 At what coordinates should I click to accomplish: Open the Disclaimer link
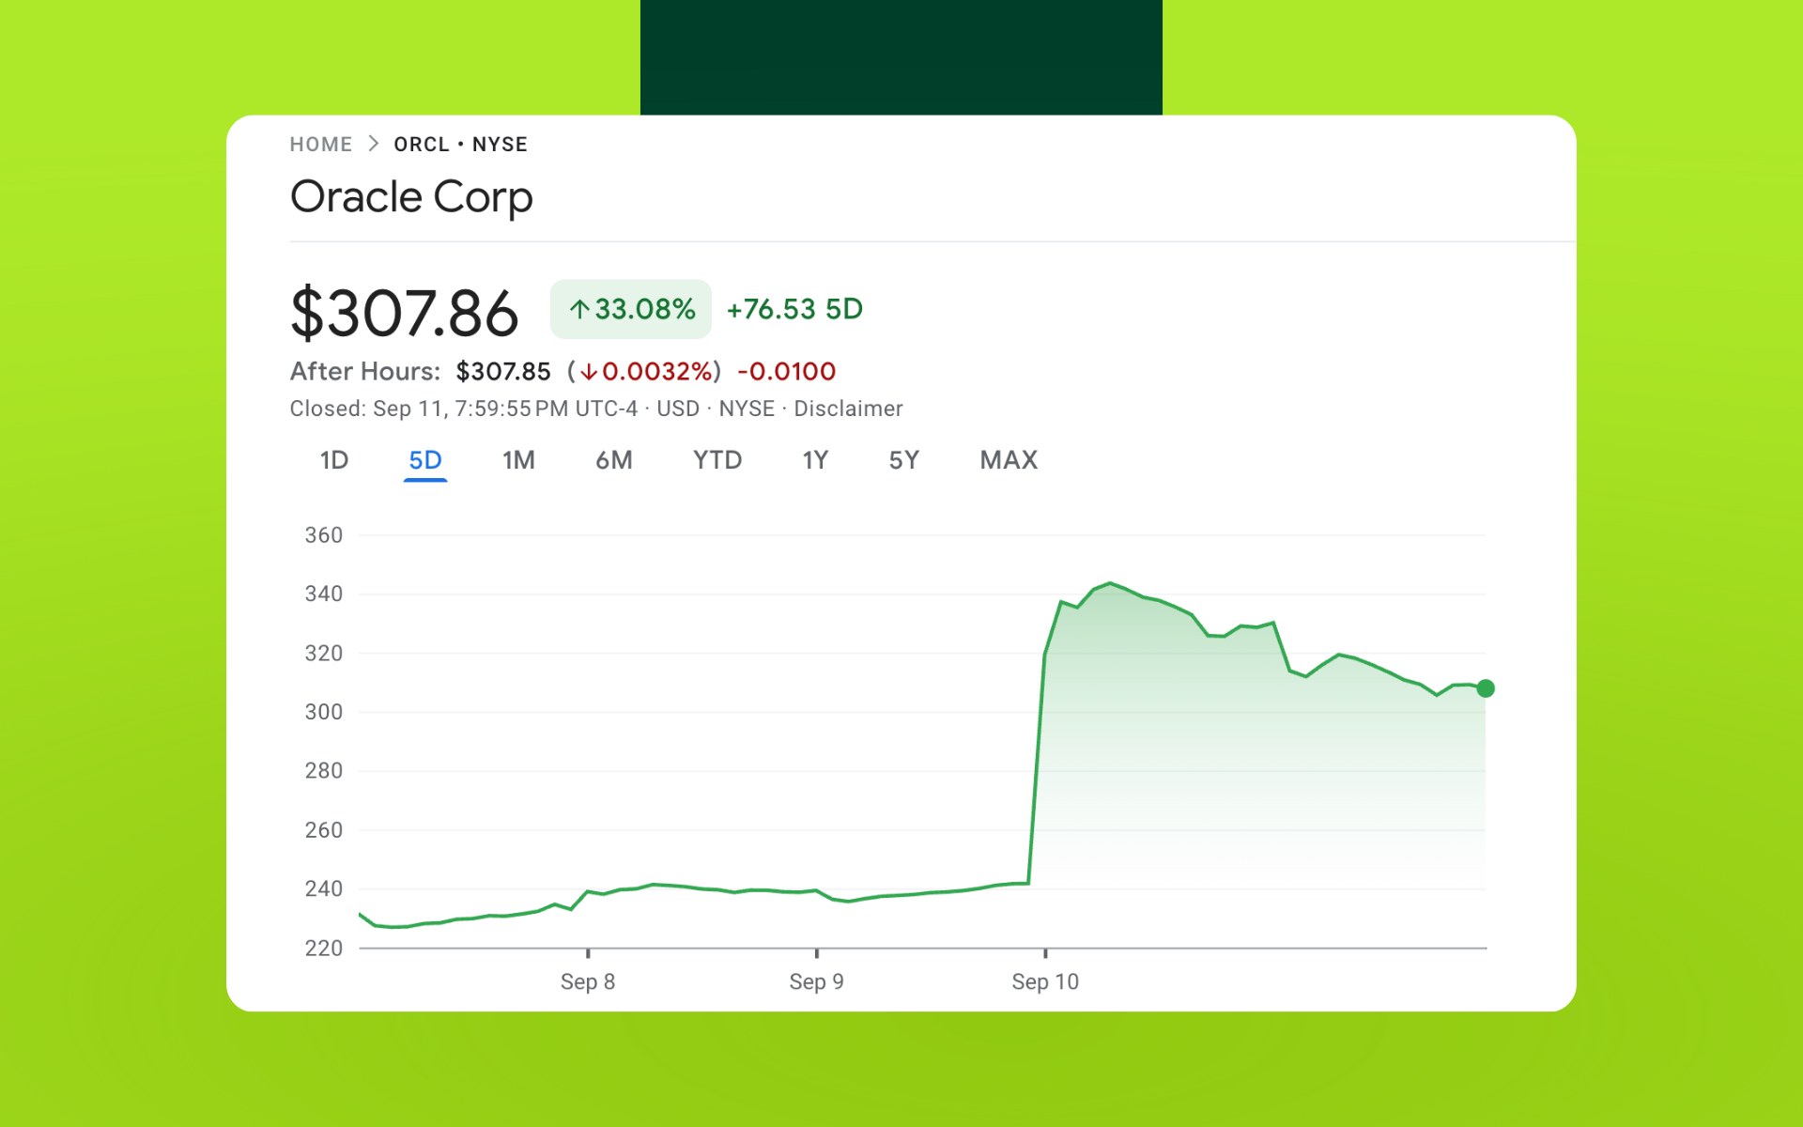848,409
